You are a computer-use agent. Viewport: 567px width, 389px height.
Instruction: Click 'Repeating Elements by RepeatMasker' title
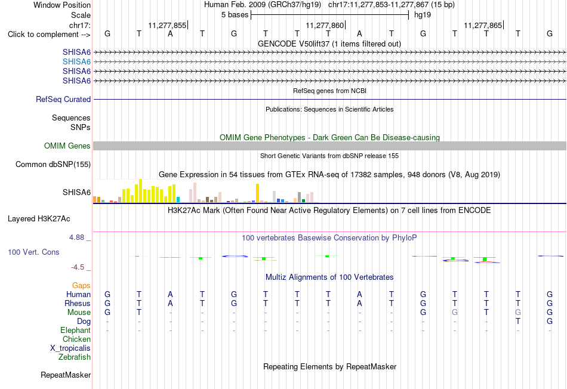[329, 367]
